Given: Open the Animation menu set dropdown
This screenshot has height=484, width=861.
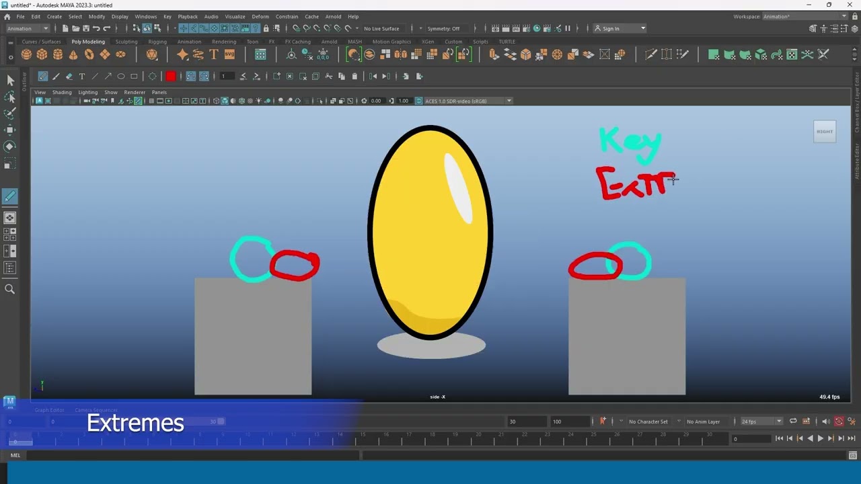Looking at the screenshot, I should pos(27,28).
